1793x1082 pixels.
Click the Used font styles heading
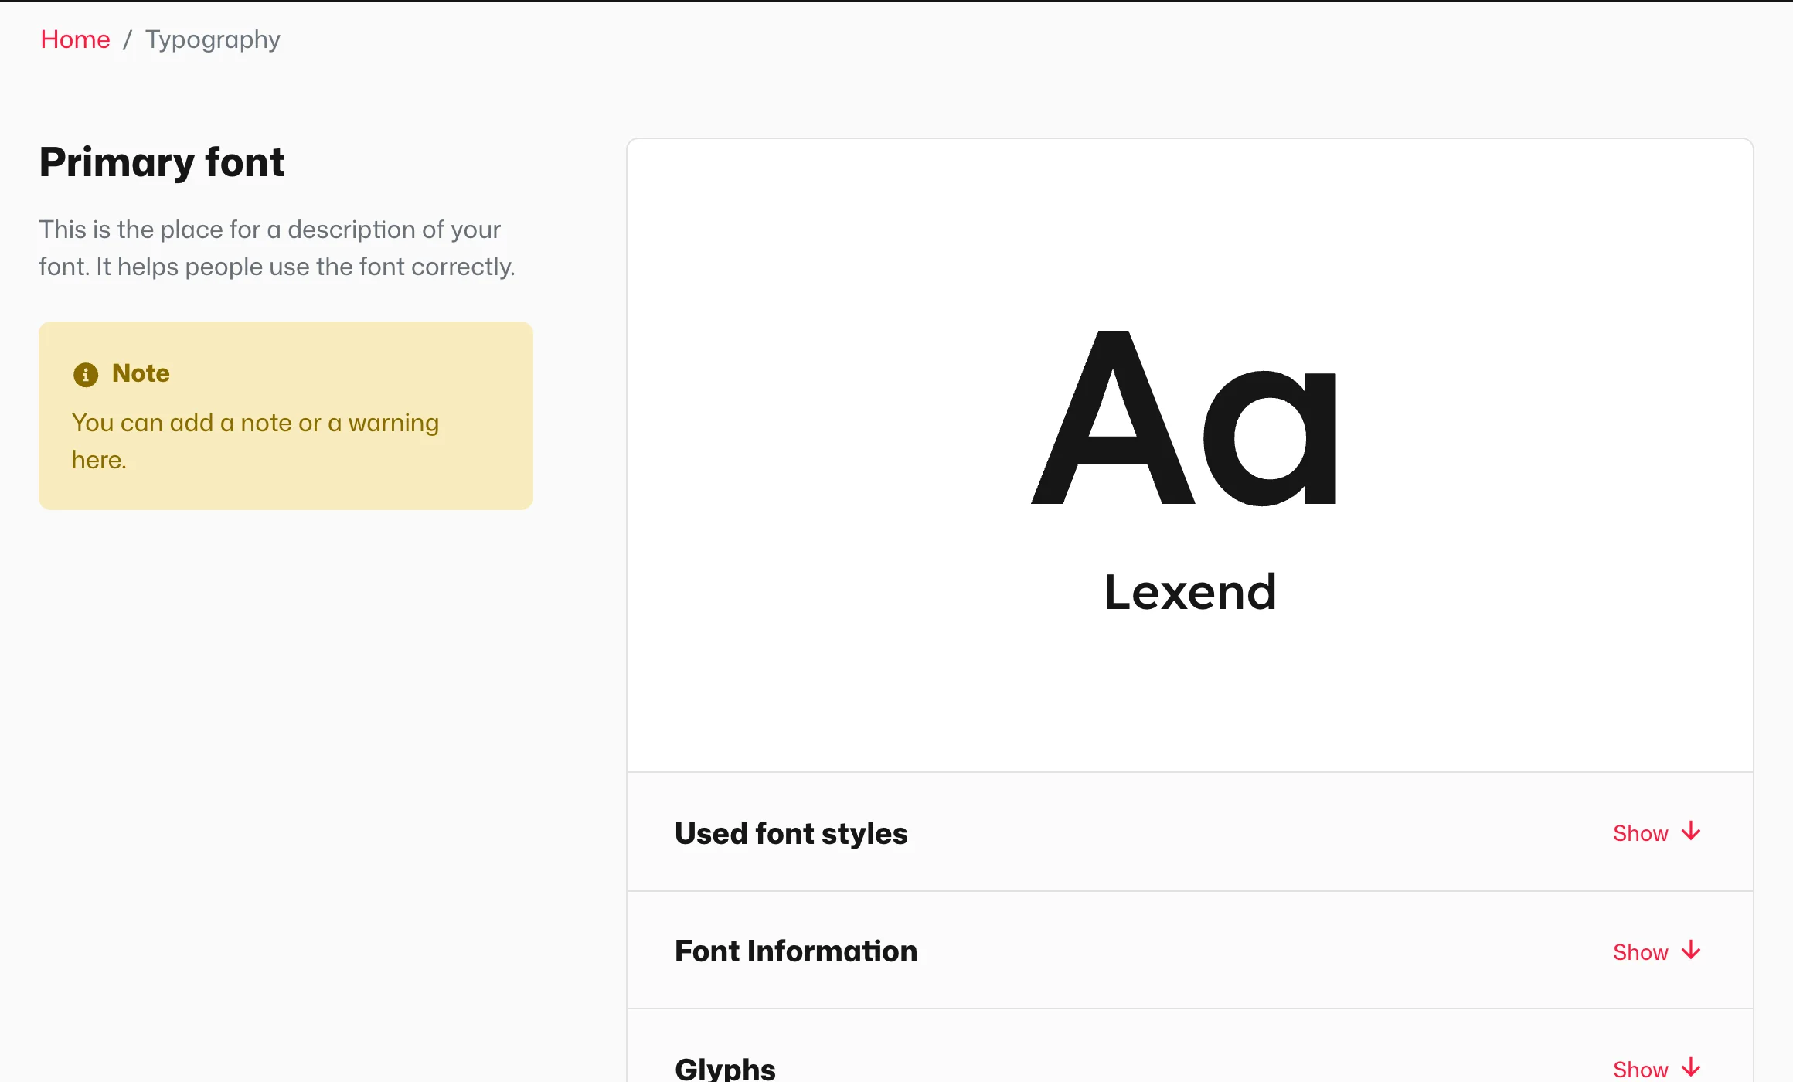pos(791,833)
